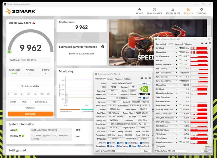Click the screenshot camera icon in GPU-Z
Viewport: 217px width, 158px height.
[141, 79]
